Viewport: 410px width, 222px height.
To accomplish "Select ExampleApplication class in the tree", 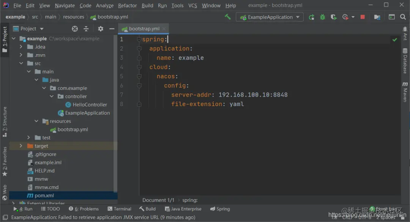I will pos(87,113).
